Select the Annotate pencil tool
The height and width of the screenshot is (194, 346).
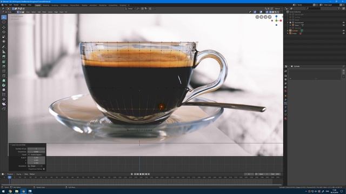pos(4,47)
